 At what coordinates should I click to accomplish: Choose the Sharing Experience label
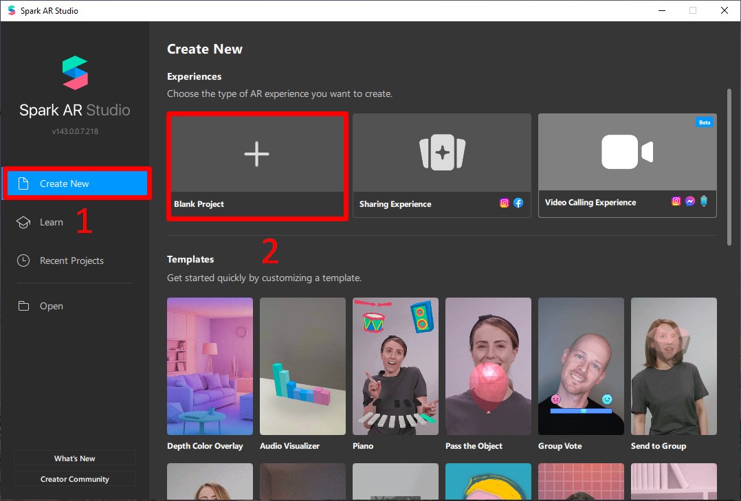[x=395, y=204]
